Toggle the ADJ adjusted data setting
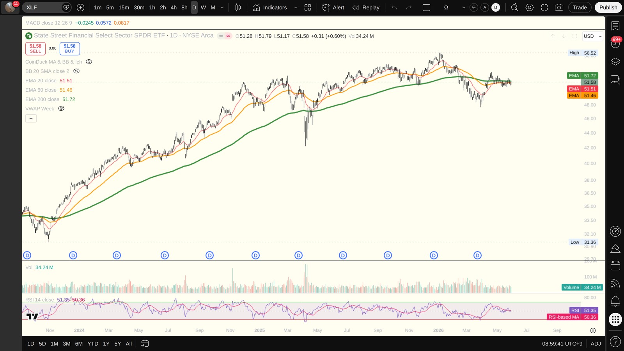The image size is (624, 351). coord(596,344)
